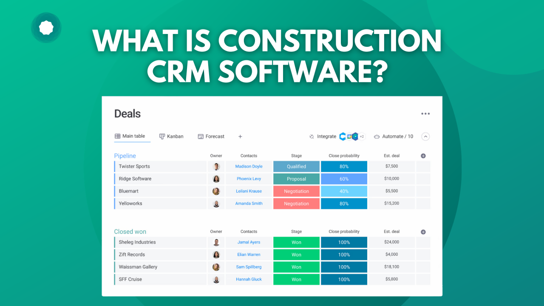The image size is (544, 306).
Task: Expand the Pipeline group
Action: coord(125,156)
